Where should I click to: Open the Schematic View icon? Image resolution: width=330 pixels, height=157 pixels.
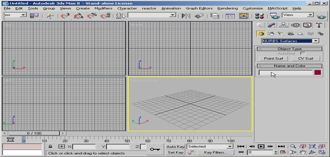click(244, 16)
